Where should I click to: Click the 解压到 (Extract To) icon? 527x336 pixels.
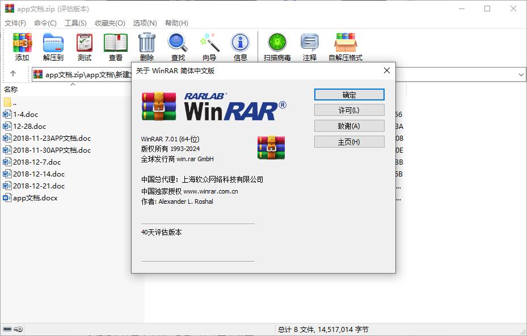pyautogui.click(x=53, y=43)
